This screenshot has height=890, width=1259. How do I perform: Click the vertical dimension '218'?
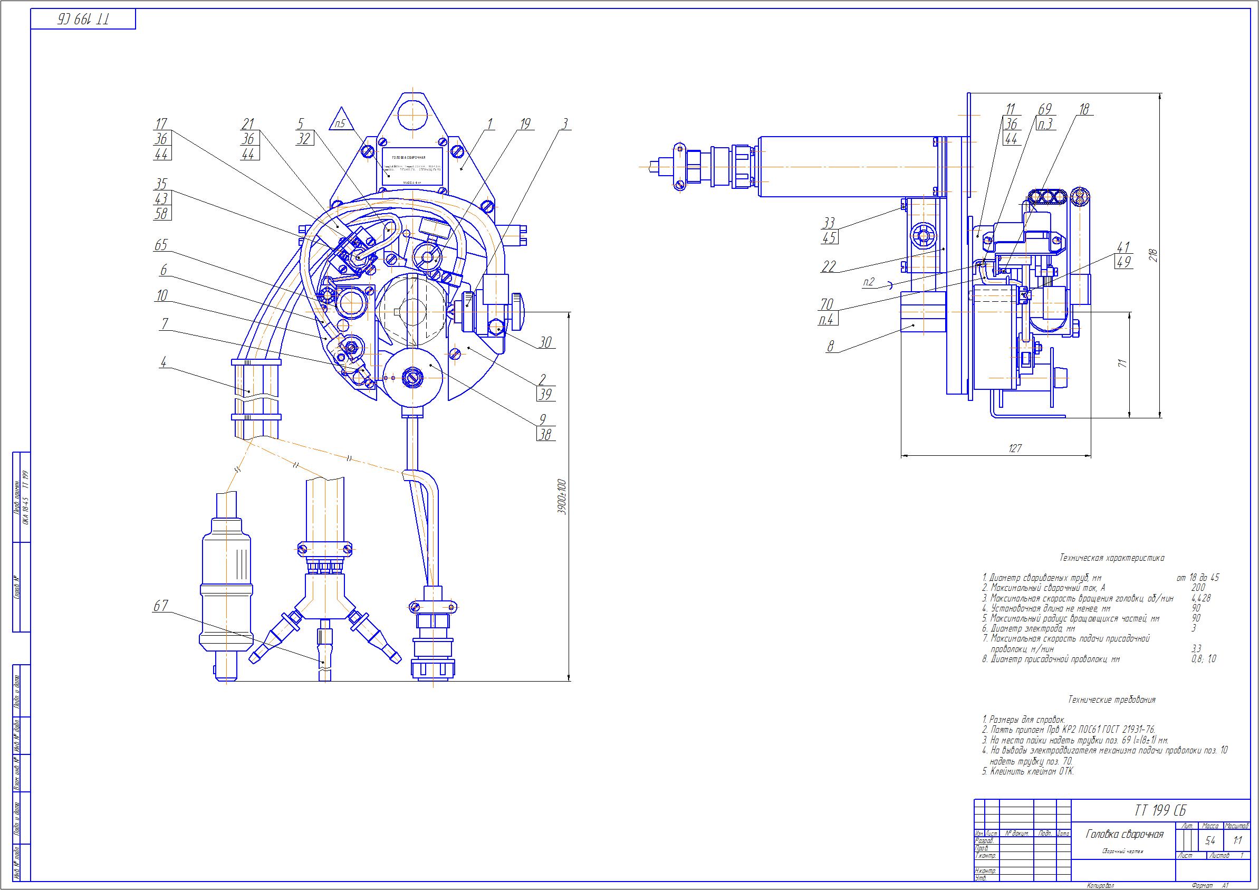(1154, 255)
